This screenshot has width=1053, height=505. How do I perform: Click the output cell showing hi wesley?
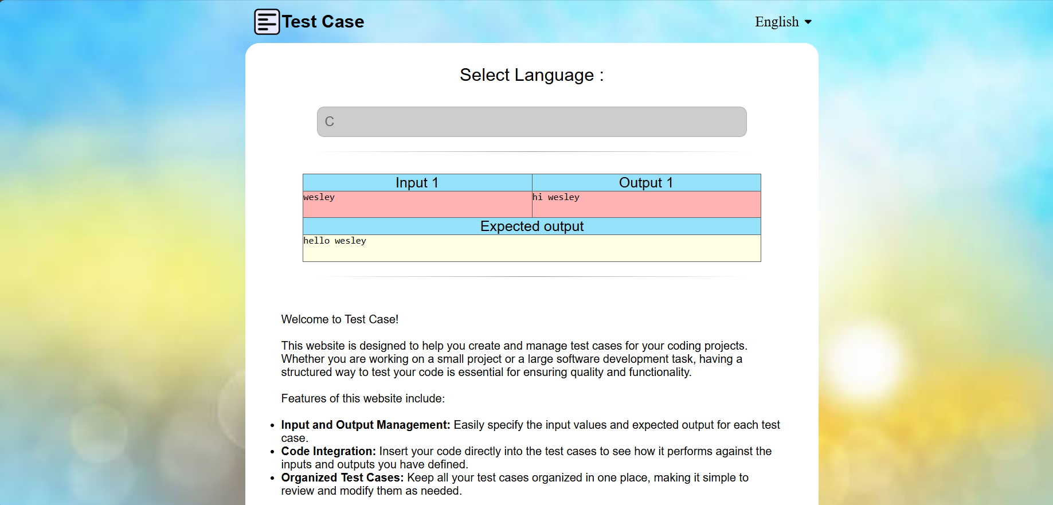point(645,204)
